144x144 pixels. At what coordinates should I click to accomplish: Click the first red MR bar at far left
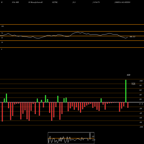(2, 112)
